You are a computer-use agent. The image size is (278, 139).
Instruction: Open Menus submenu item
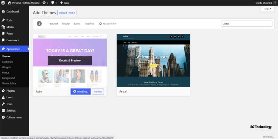[x=6, y=73]
